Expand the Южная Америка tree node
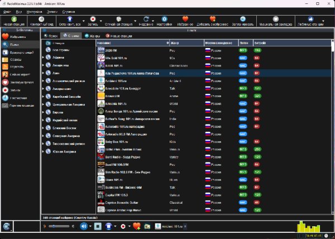Screen dimensions: 335x239 pyautogui.click(x=43, y=152)
